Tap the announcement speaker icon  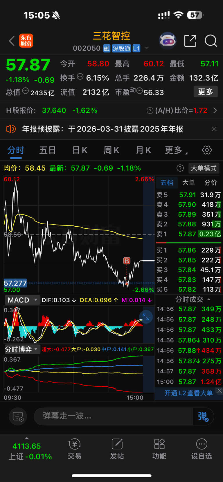coord(11,129)
